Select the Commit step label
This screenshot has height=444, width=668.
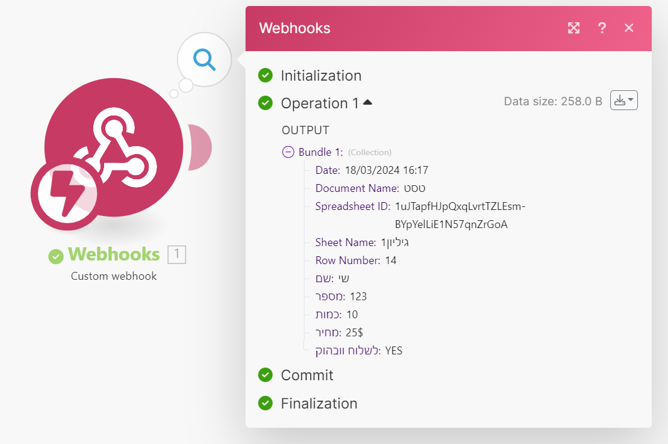307,375
